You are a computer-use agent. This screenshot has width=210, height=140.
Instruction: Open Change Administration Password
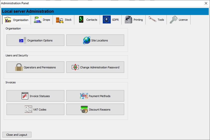(x=95, y=67)
